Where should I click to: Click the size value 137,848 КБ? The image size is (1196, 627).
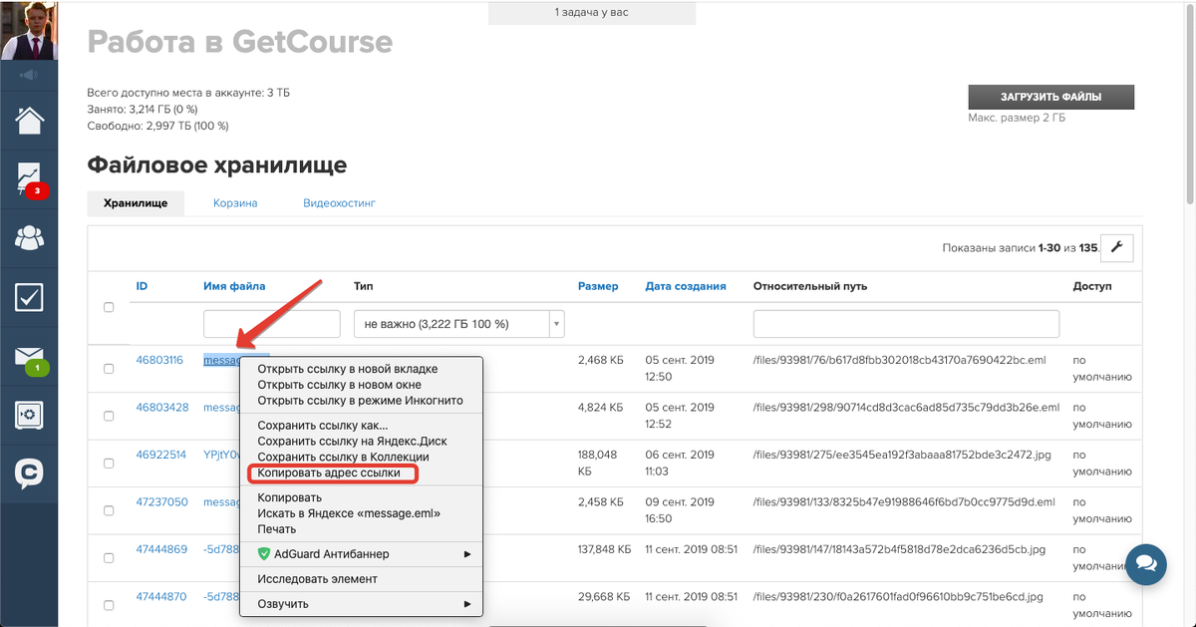(x=605, y=549)
